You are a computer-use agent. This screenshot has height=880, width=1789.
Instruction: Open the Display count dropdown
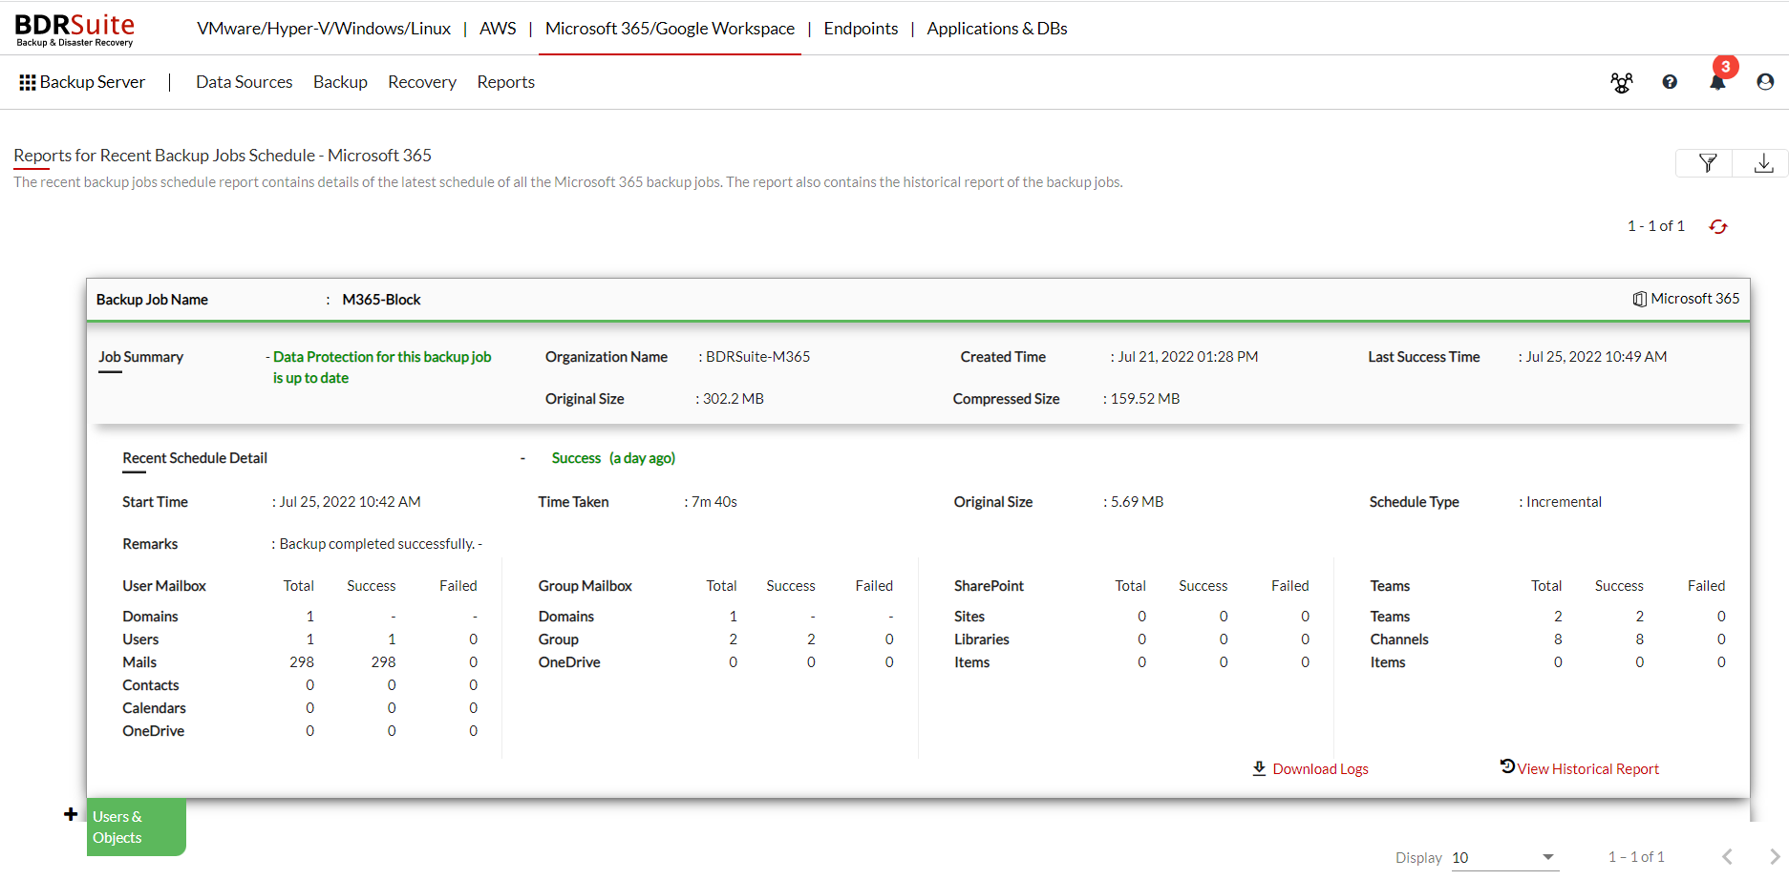pyautogui.click(x=1503, y=857)
